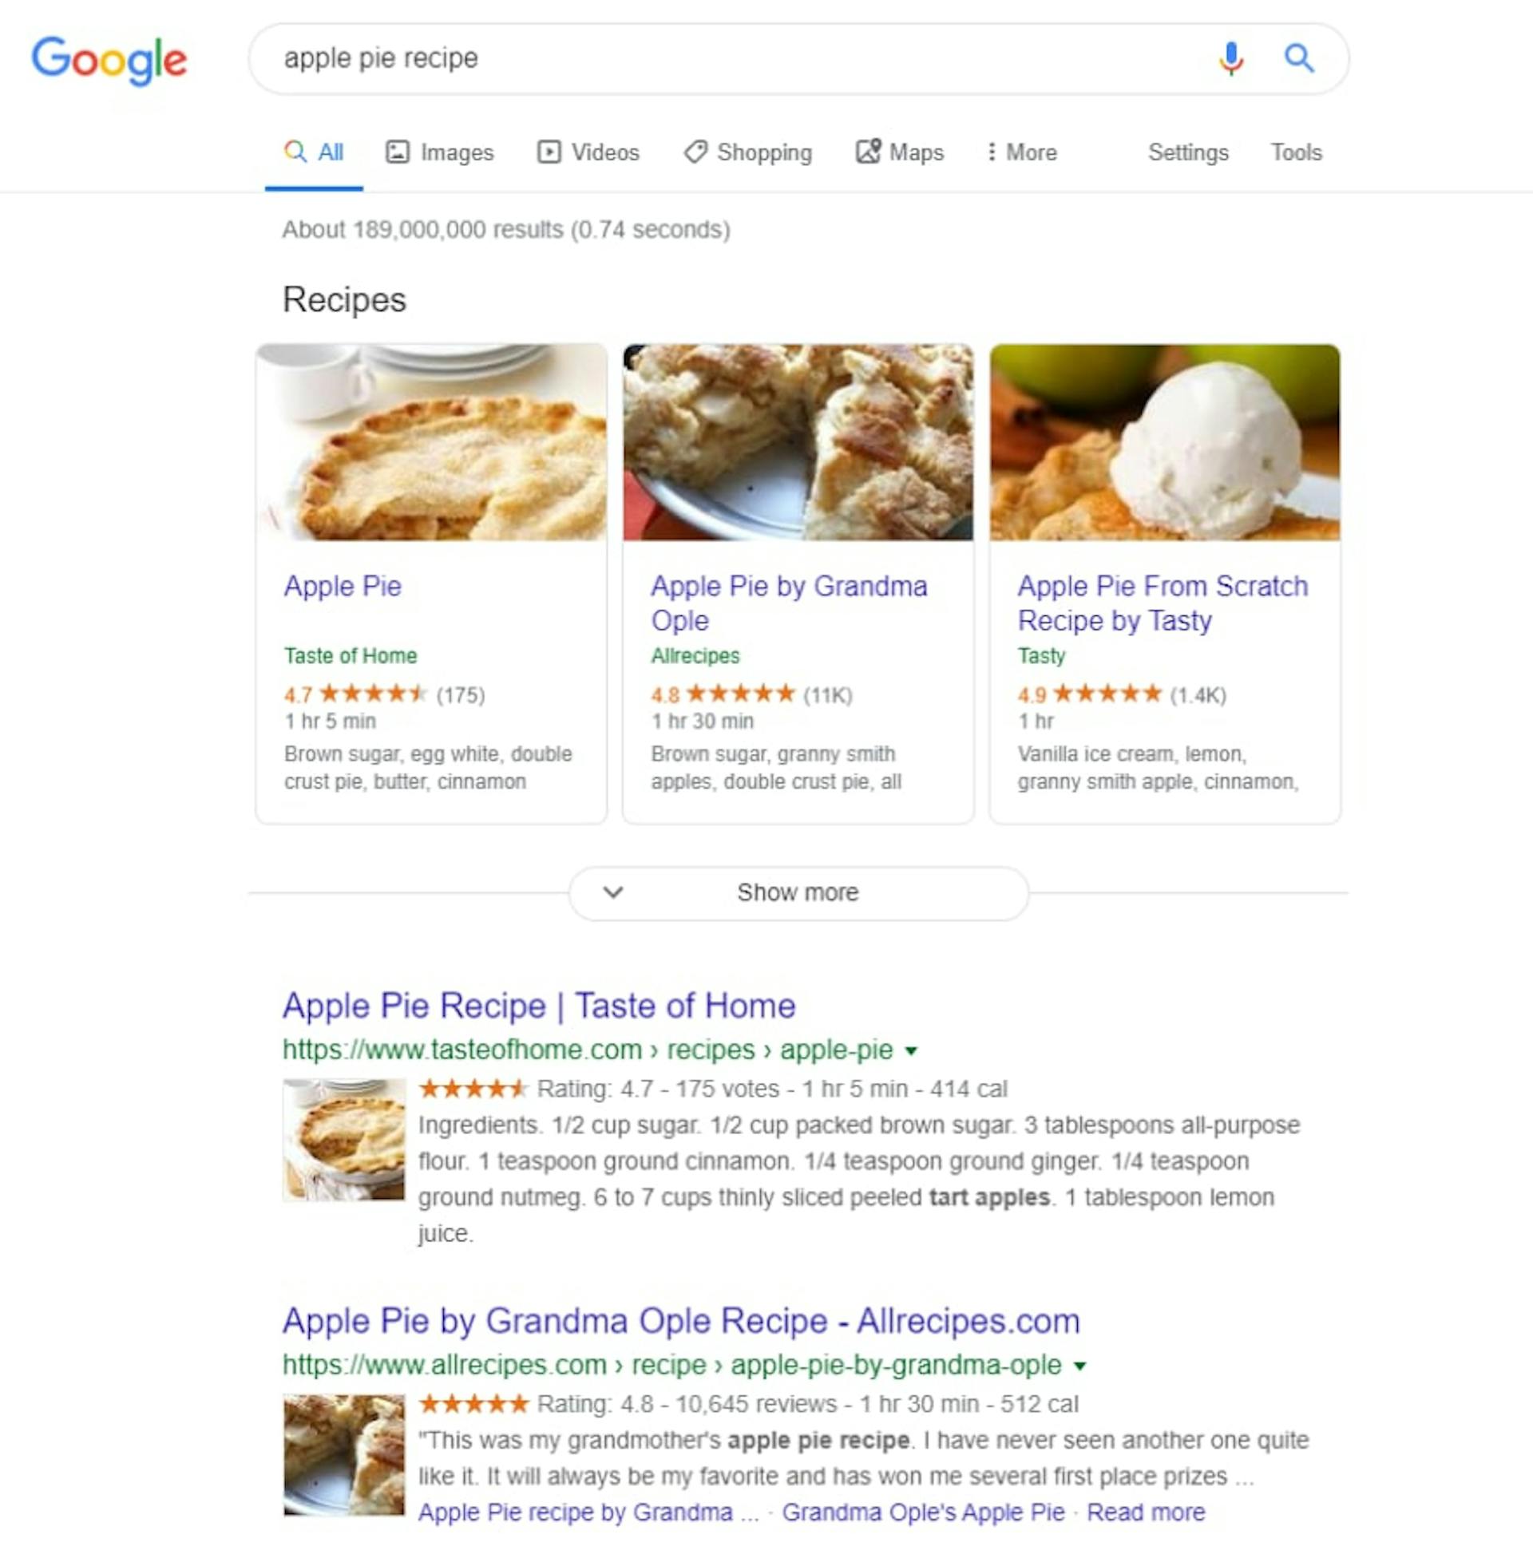Click the Shopping tag icon
This screenshot has width=1533, height=1550.
click(695, 152)
